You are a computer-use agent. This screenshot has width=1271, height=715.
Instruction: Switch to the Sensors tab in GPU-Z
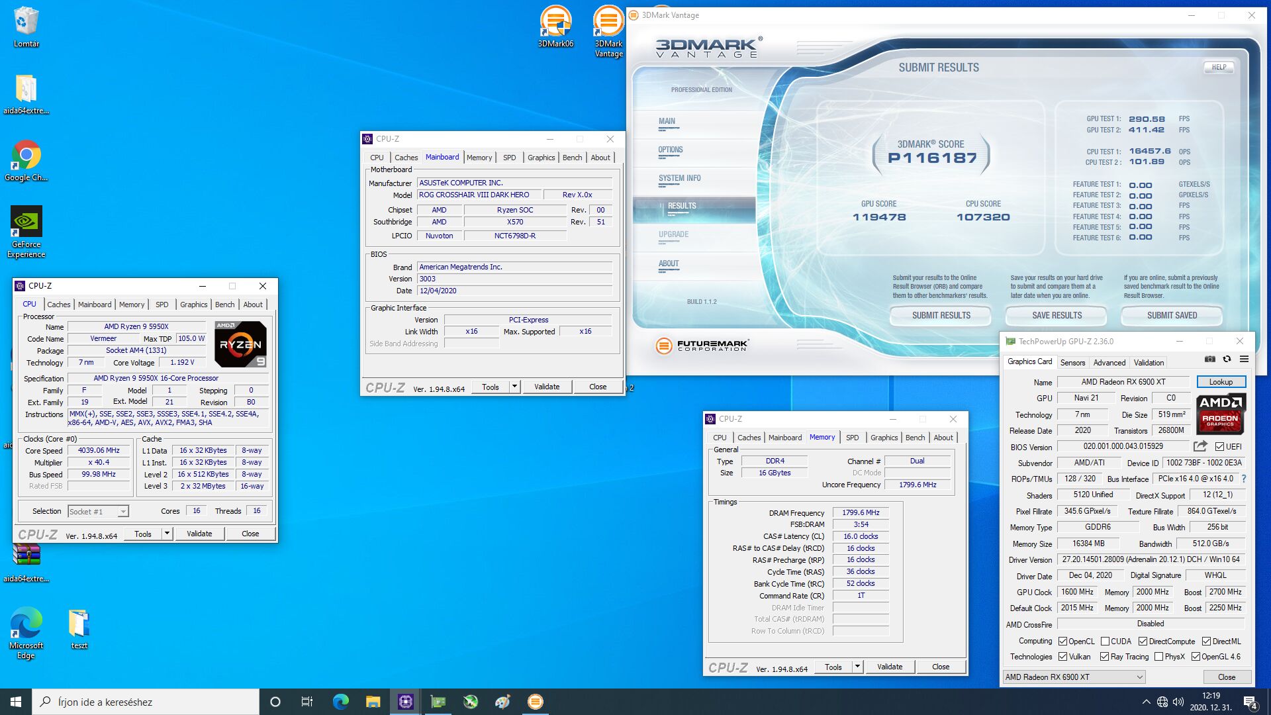coord(1072,363)
